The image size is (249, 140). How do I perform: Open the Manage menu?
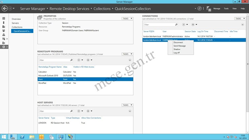217,9
